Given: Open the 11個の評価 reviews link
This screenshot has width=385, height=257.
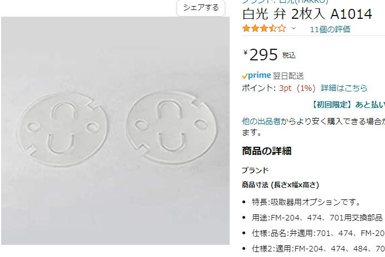Looking at the screenshot, I should 330,29.
